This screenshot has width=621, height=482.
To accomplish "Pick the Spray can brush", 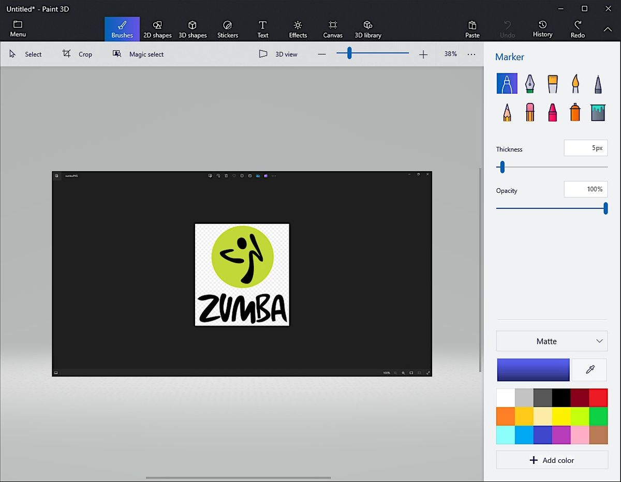I will click(x=575, y=112).
